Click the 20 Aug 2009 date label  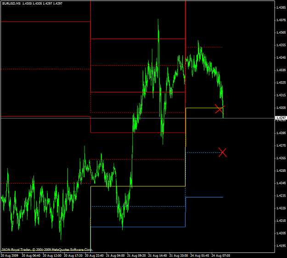click(10, 255)
